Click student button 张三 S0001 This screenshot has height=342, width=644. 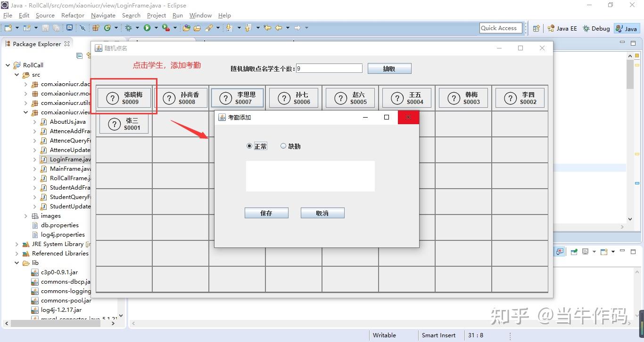tap(124, 124)
